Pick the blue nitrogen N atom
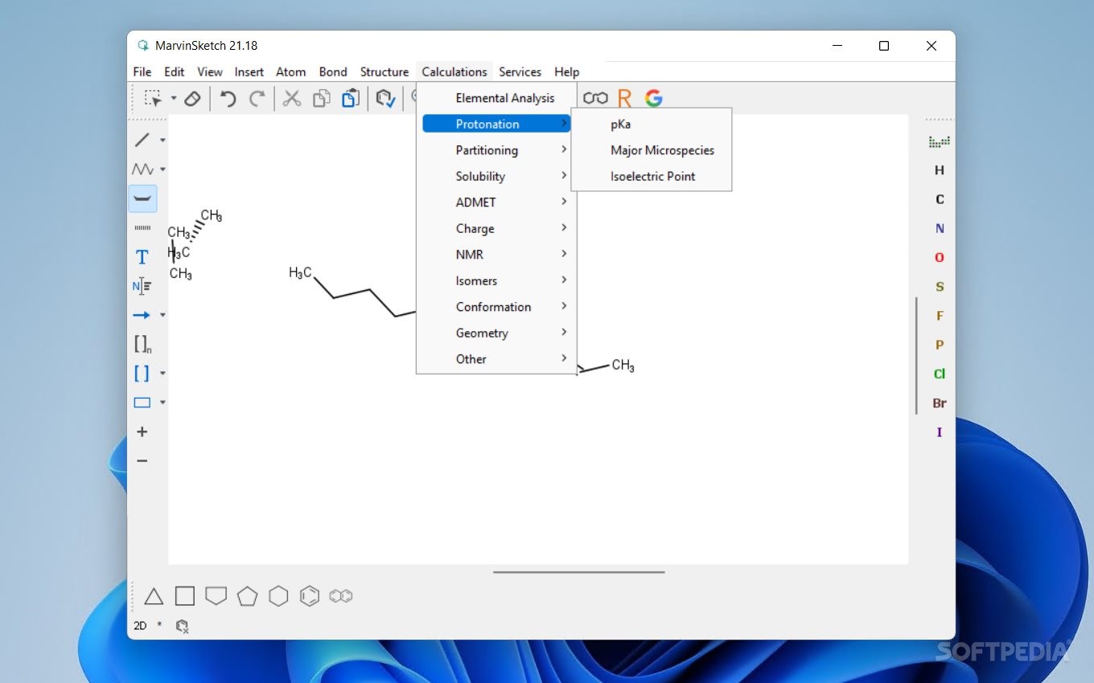This screenshot has width=1094, height=683. tap(940, 228)
